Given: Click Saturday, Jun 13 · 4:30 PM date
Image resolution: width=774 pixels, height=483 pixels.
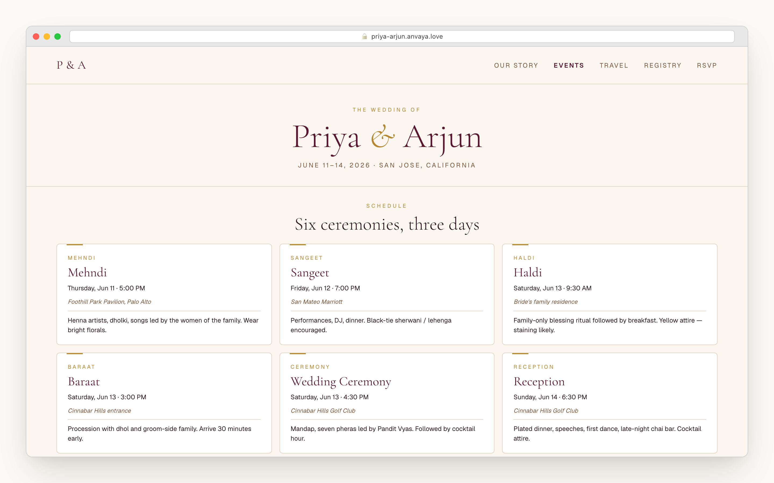Looking at the screenshot, I should pyautogui.click(x=329, y=397).
